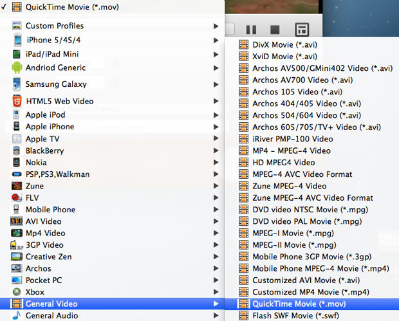Image resolution: width=399 pixels, height=321 pixels.
Task: Pause the video preview
Action: tap(251, 30)
